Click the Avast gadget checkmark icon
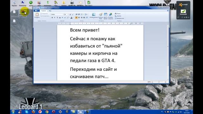Image resolution: width=203 pixels, height=114 pixels. (183, 12)
